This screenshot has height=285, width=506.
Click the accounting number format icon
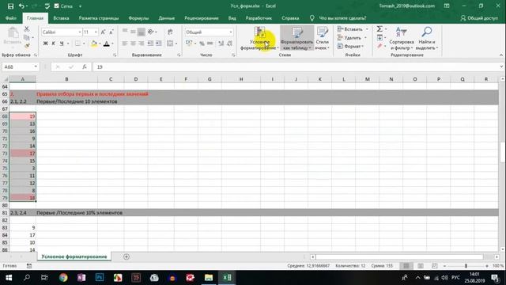[x=189, y=44]
